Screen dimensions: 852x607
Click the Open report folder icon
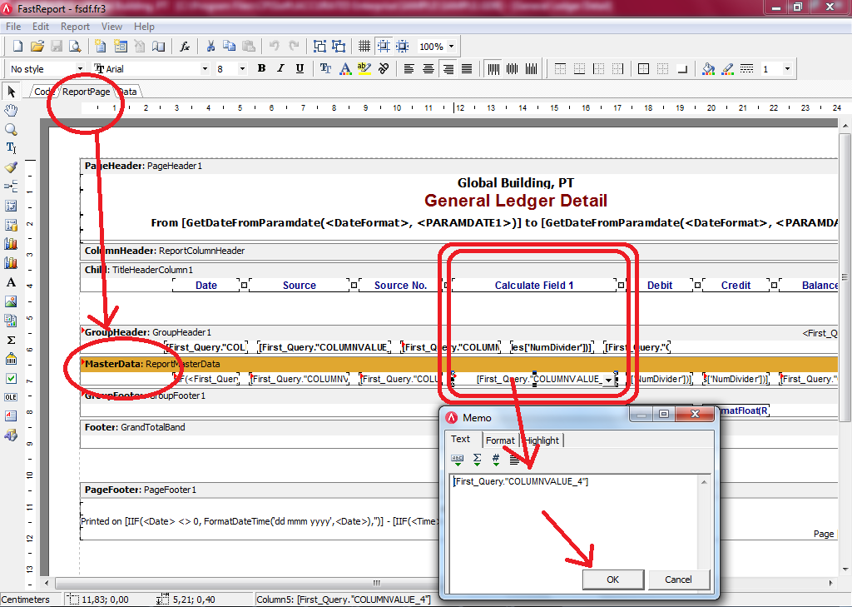click(37, 47)
